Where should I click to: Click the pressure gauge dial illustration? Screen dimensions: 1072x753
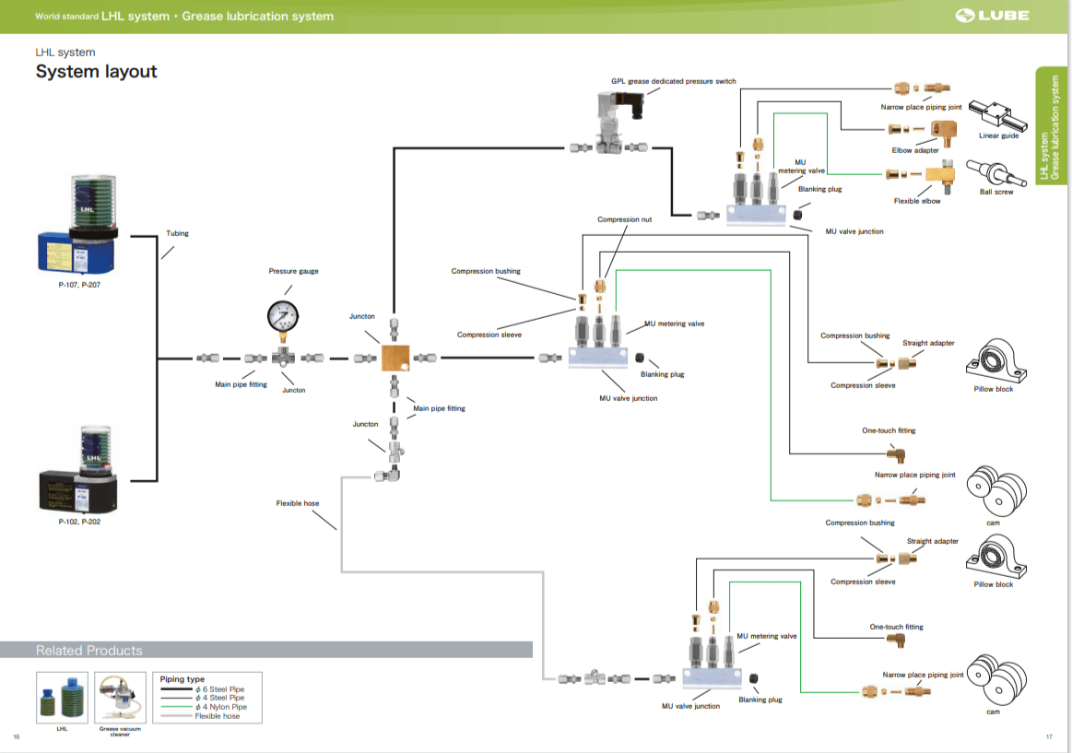(282, 316)
